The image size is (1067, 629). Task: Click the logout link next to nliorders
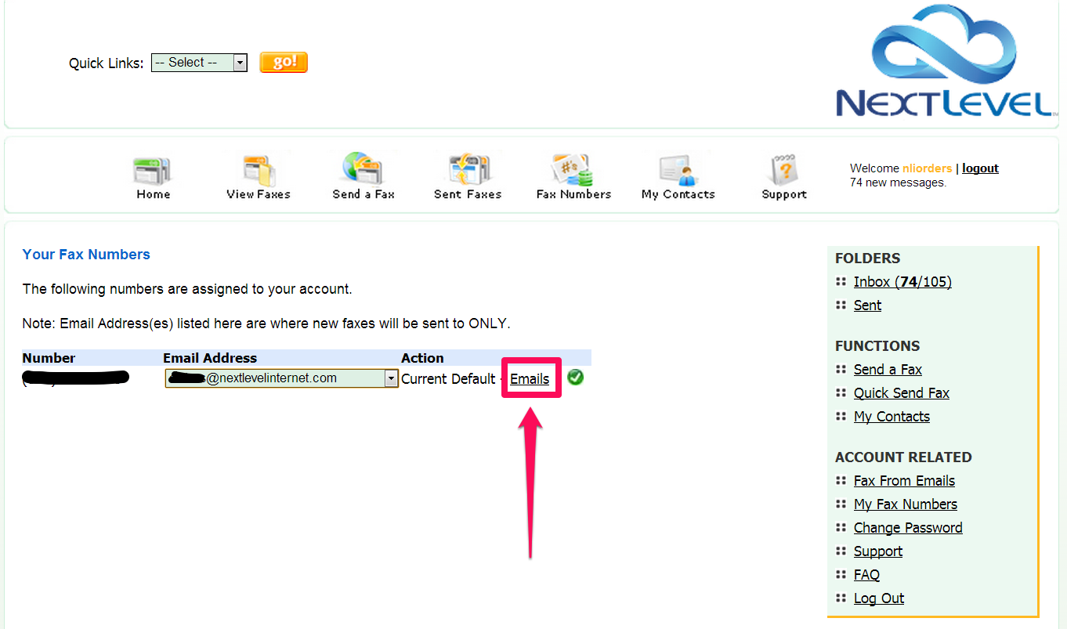point(980,168)
